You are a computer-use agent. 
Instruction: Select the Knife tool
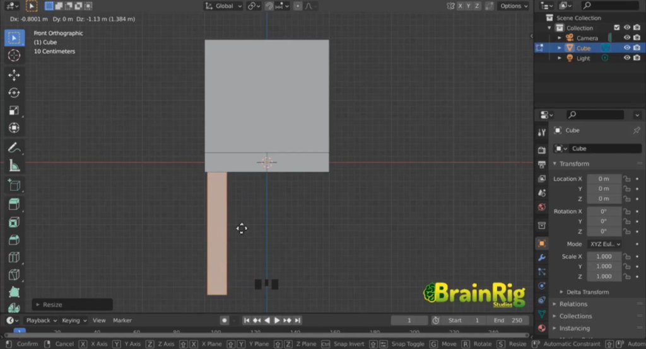pos(14,275)
